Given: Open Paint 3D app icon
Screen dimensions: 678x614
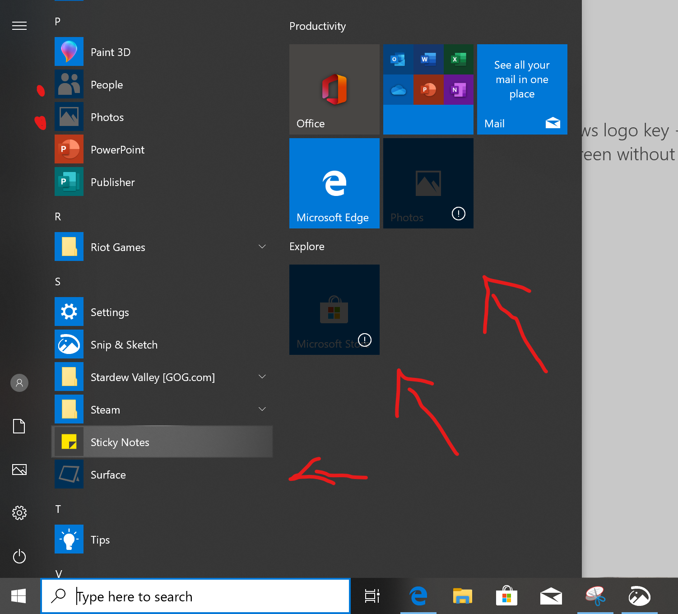Looking at the screenshot, I should pyautogui.click(x=69, y=51).
